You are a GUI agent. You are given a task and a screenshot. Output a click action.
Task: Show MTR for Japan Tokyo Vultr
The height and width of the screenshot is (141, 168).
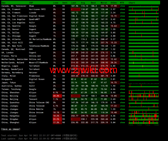click(123, 82)
